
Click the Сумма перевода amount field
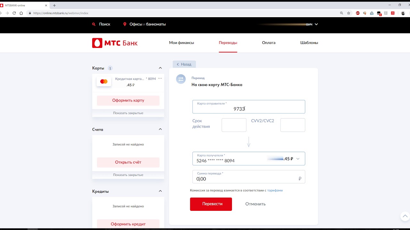click(249, 177)
